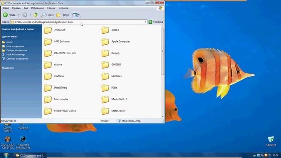This screenshot has height=158, width=281.
Task: Toggle the Папки folders pane
Action: (x=62, y=15)
